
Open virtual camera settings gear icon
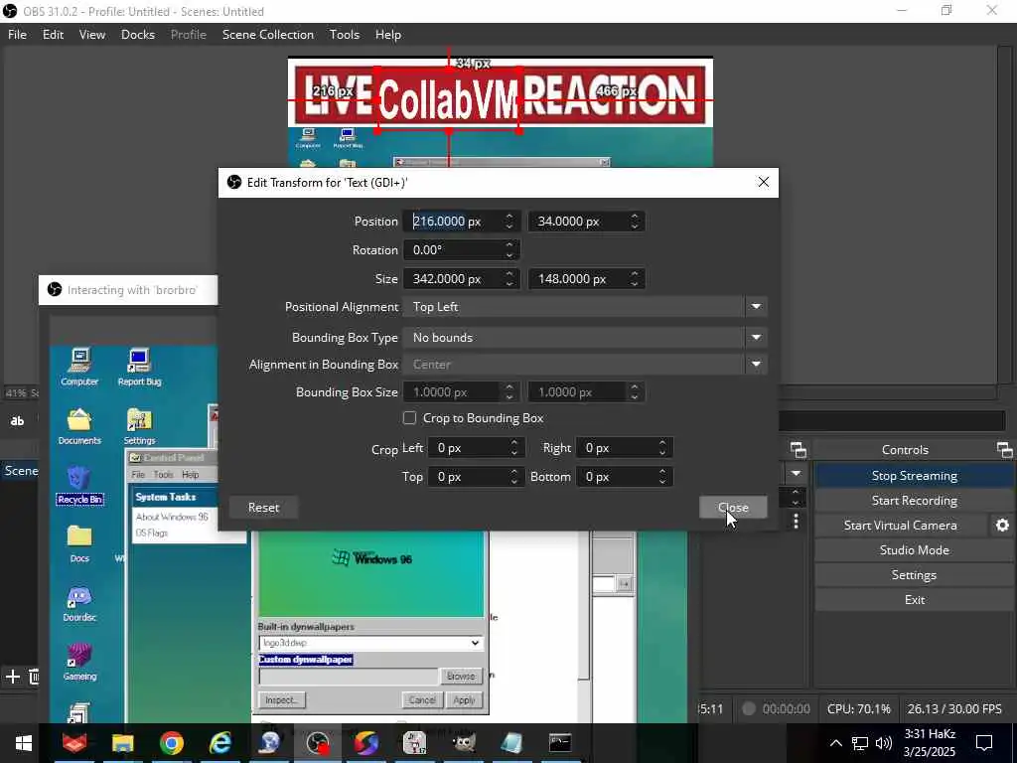coord(1002,526)
